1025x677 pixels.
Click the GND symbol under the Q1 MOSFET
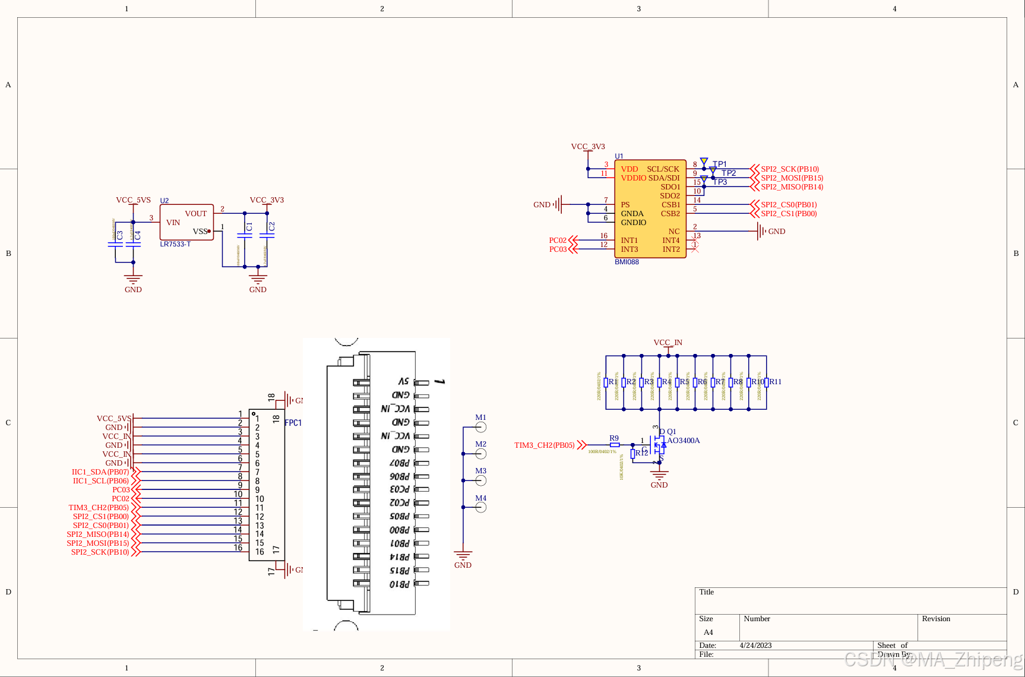659,477
